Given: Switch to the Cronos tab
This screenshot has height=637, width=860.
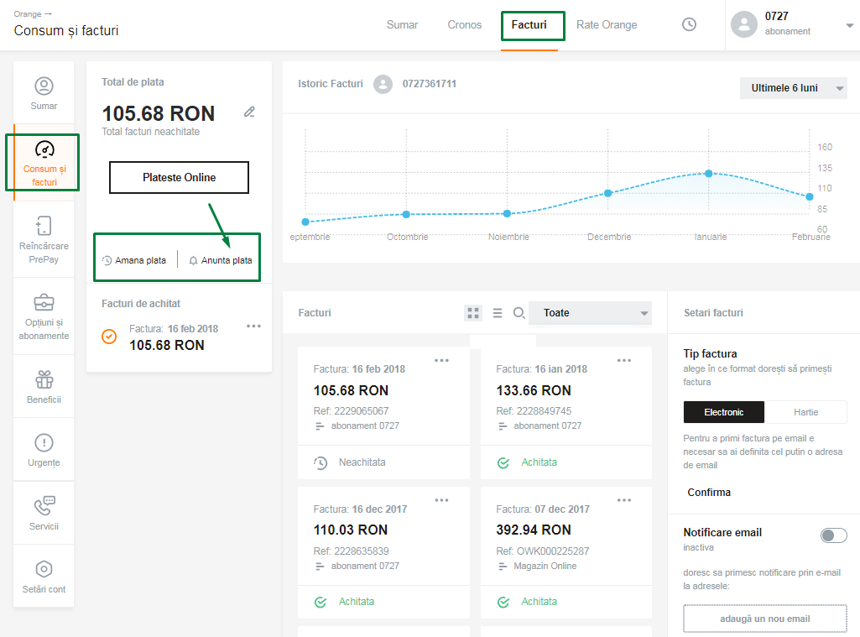Looking at the screenshot, I should [465, 25].
